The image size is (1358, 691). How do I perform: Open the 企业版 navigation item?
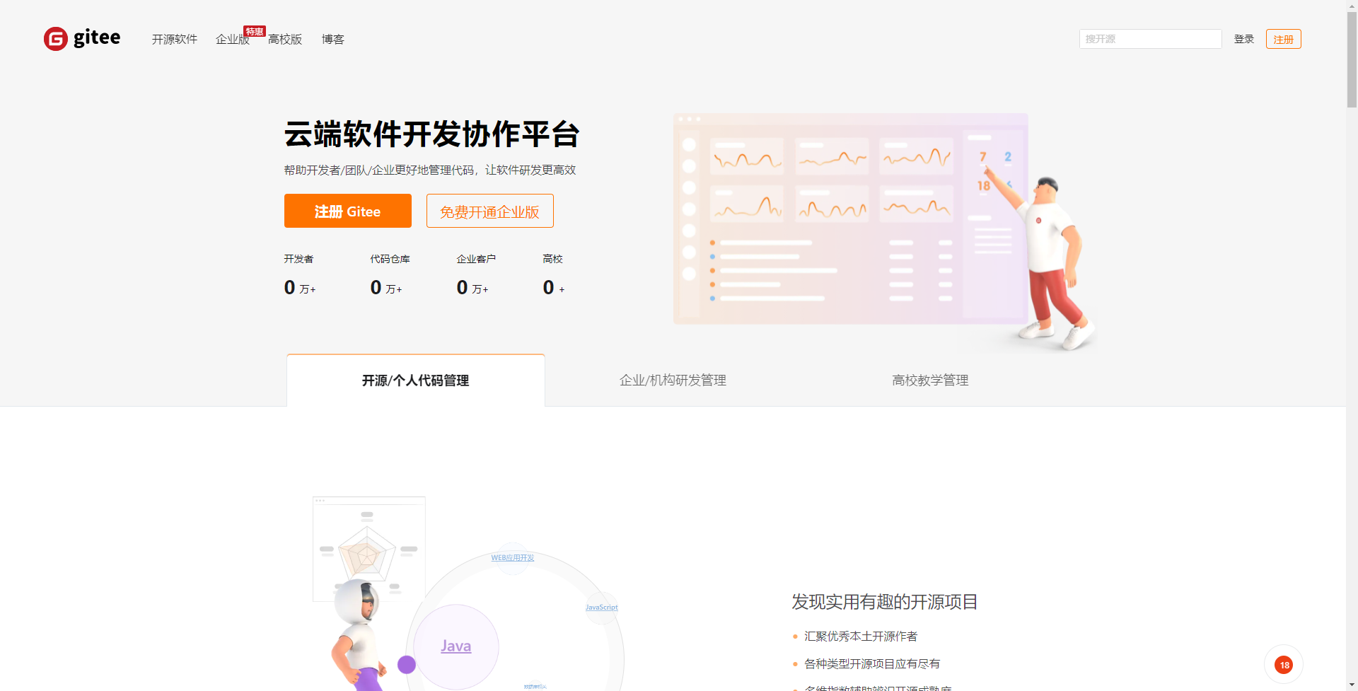pyautogui.click(x=232, y=40)
